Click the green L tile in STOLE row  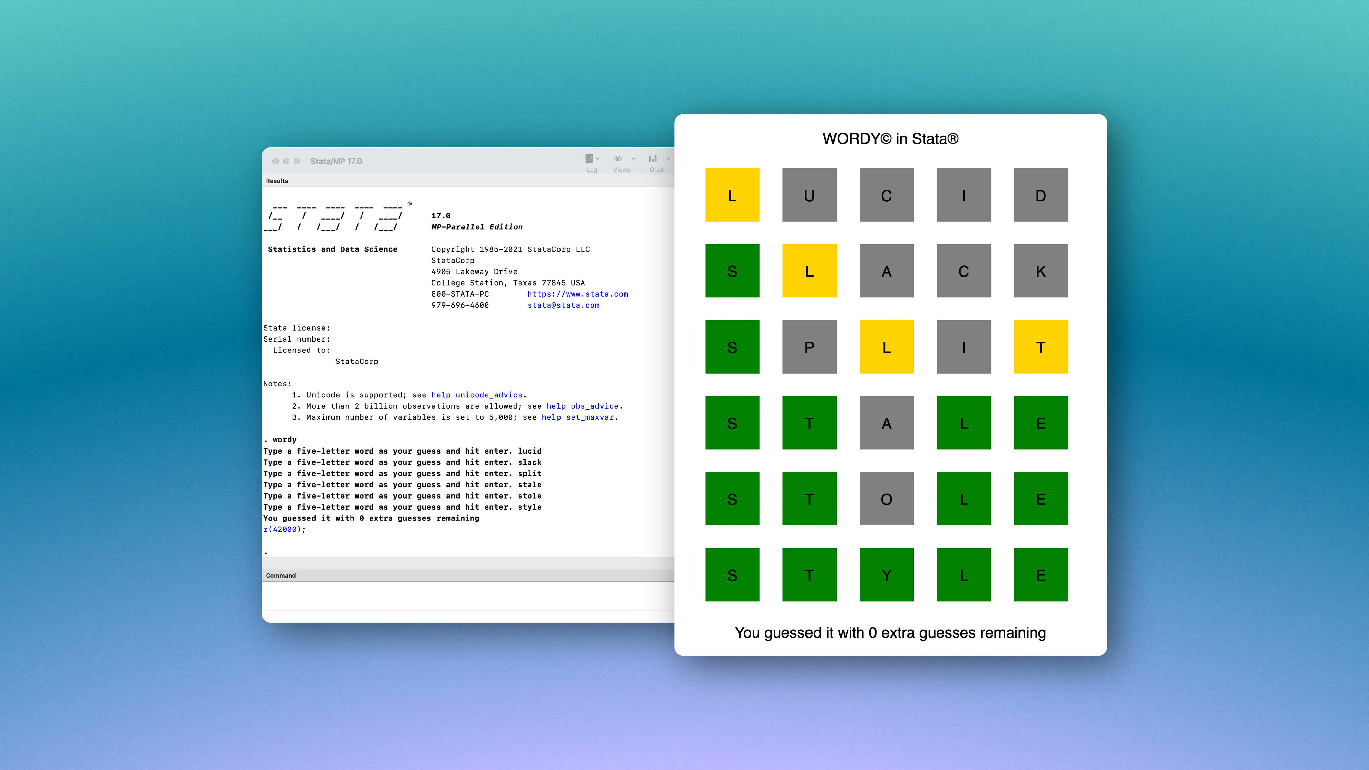pyautogui.click(x=964, y=498)
